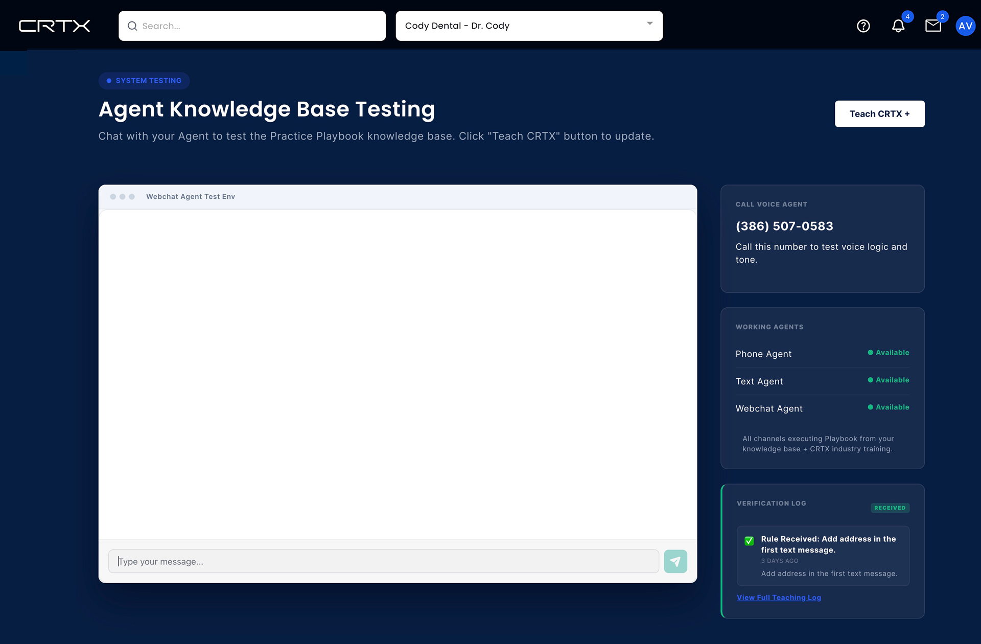The image size is (981, 644).
Task: Toggle Text Agent availability indicator
Action: 871,380
